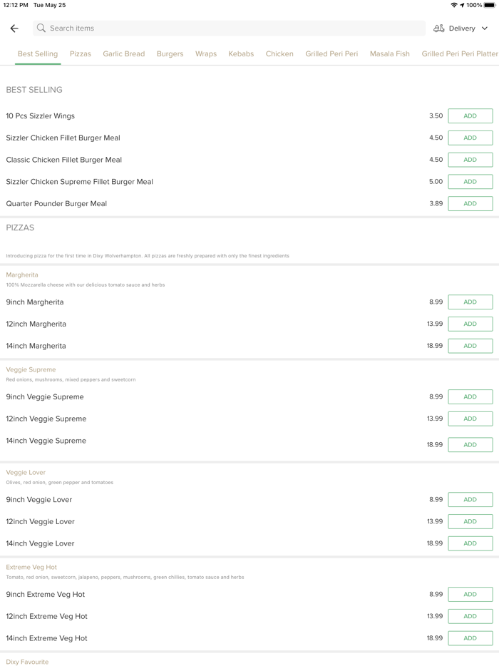Add Quarter Pounder Burger Meal
The image size is (499, 666).
click(x=470, y=204)
